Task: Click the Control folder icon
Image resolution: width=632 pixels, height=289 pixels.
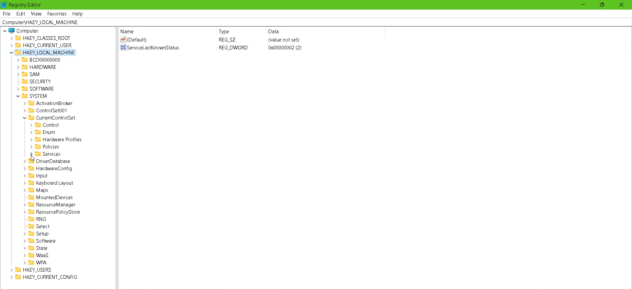Action: coord(38,125)
